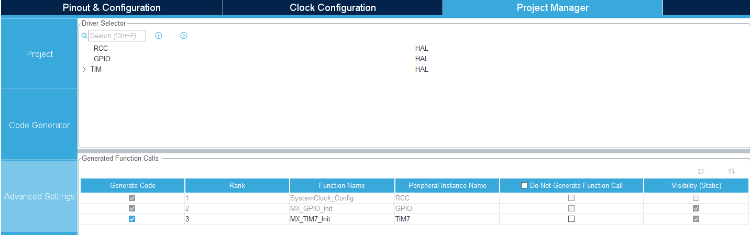Screen dimensions: 750x235
Task: Toggle Do Not Generate call for MX_TIM7_Init
Action: coord(571,219)
